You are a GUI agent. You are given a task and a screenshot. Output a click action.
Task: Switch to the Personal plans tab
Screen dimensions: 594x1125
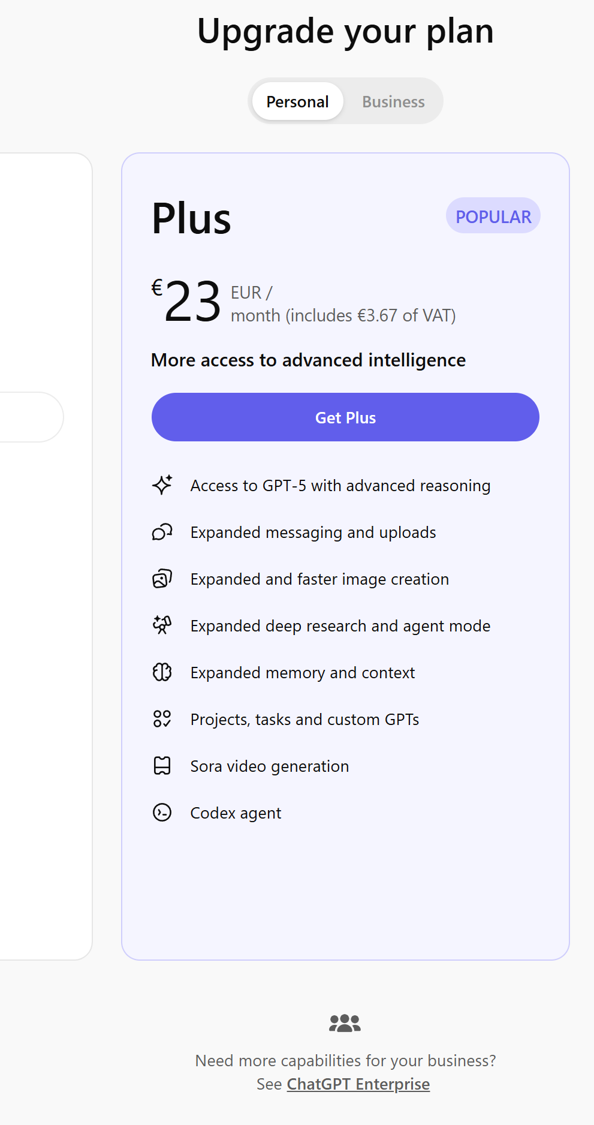[x=297, y=101]
